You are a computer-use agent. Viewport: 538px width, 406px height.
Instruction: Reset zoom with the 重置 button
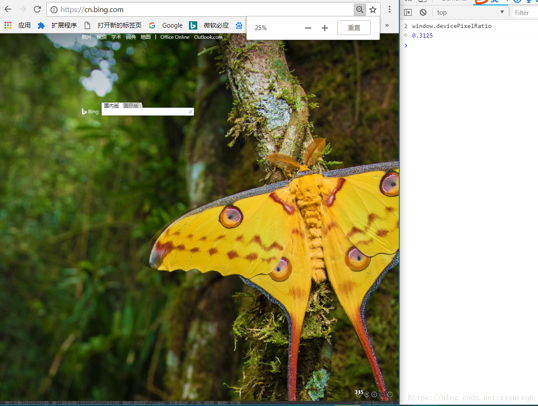pyautogui.click(x=354, y=28)
